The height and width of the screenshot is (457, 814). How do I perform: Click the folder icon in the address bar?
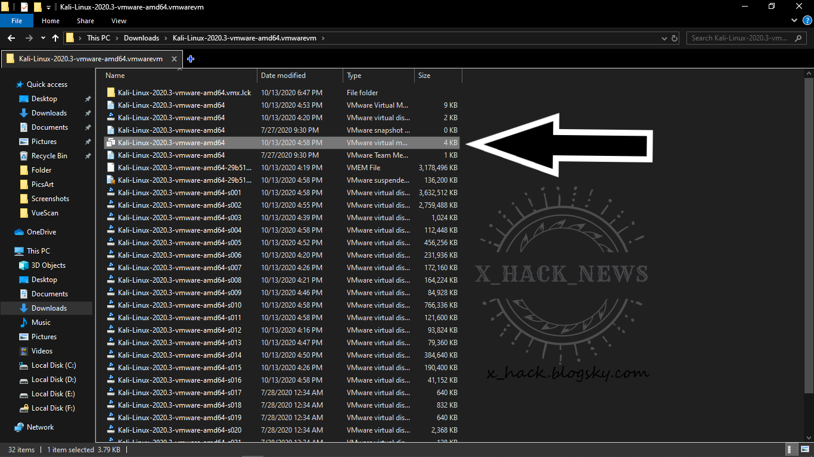(x=70, y=38)
